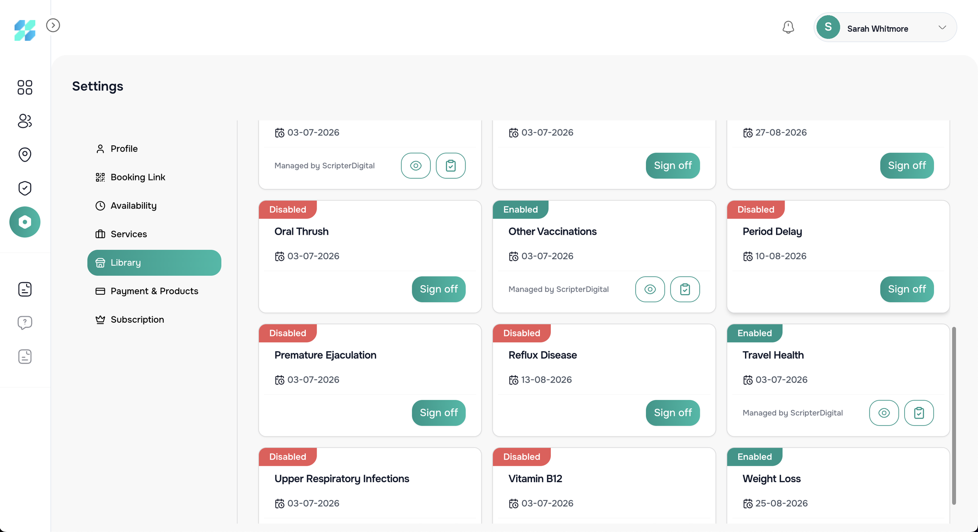The height and width of the screenshot is (532, 978).
Task: Click Enabled badge on Travel Health card
Action: click(754, 333)
